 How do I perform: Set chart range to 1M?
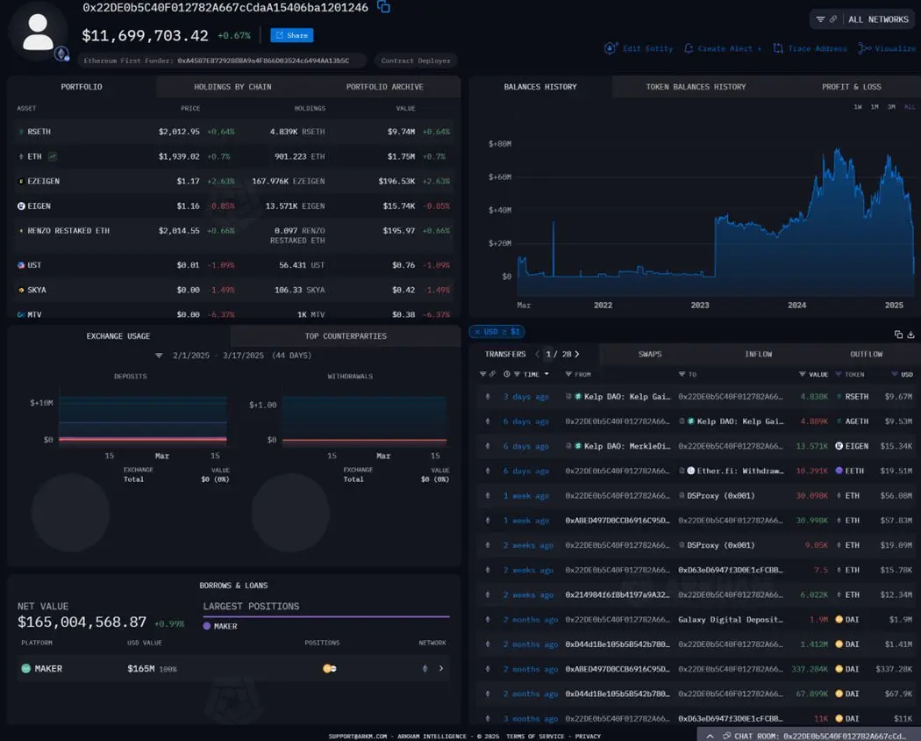[x=875, y=107]
